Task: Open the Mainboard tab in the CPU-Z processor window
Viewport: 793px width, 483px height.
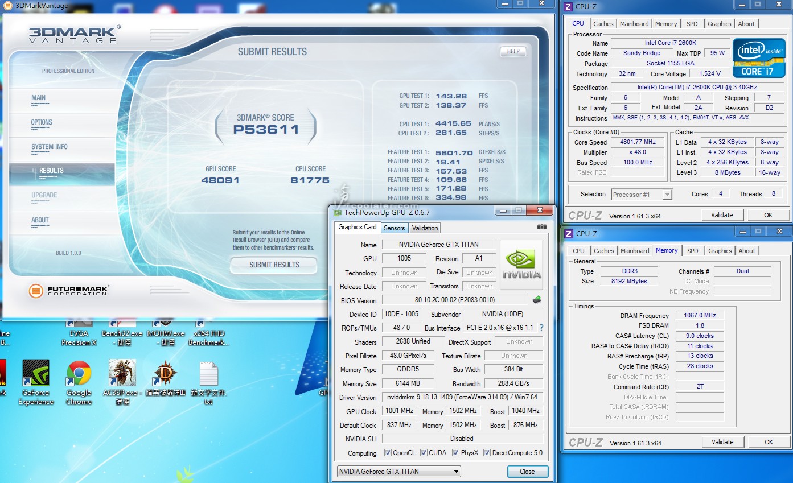Action: pyautogui.click(x=634, y=24)
